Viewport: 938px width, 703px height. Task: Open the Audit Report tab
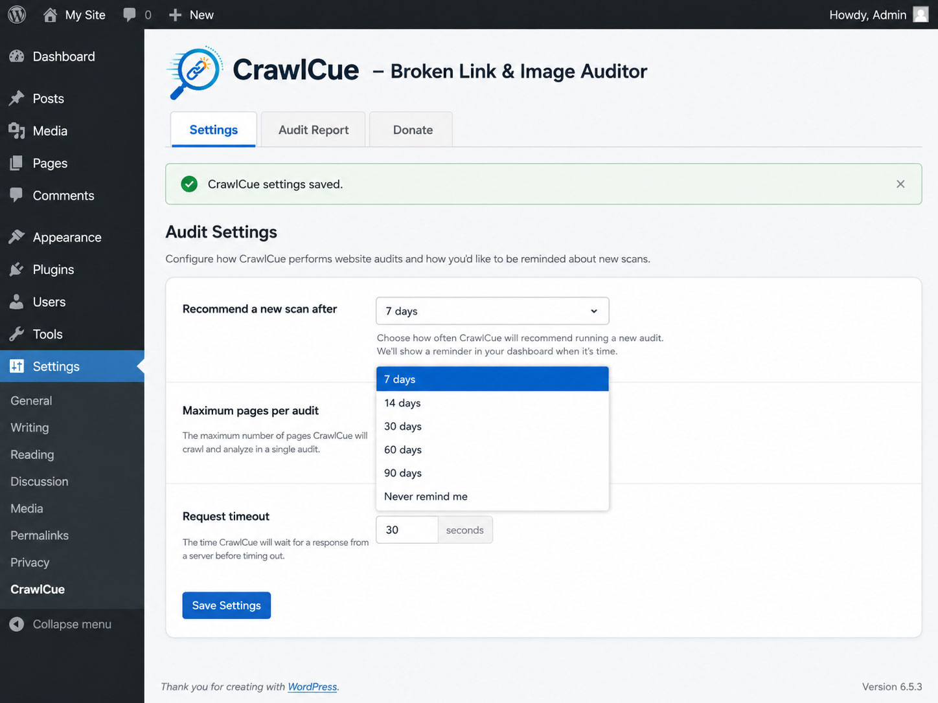(314, 129)
